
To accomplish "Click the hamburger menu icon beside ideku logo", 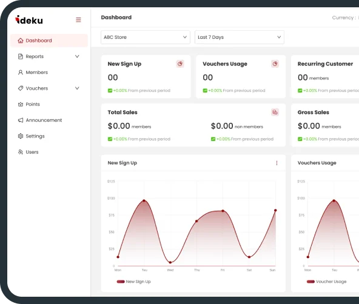I will pos(78,20).
